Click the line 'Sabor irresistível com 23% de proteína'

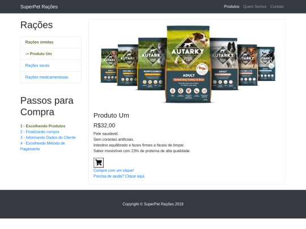(142, 151)
